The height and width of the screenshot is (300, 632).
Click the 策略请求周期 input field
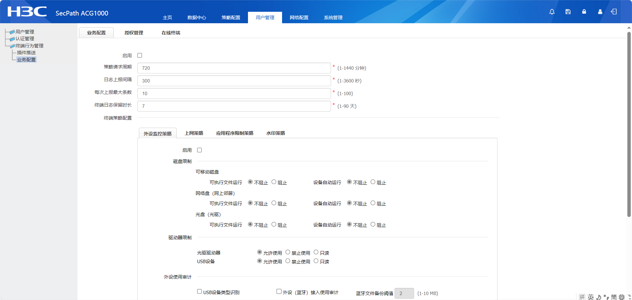coord(234,68)
